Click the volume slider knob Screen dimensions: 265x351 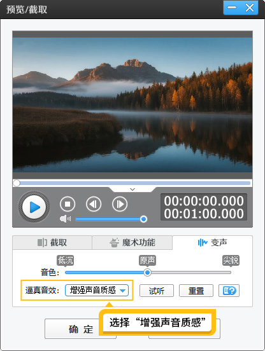tap(143, 219)
